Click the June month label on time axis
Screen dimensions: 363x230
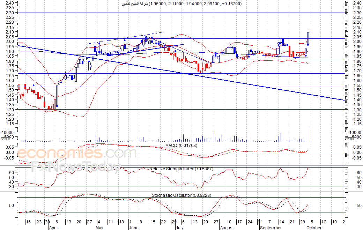coord(134,228)
